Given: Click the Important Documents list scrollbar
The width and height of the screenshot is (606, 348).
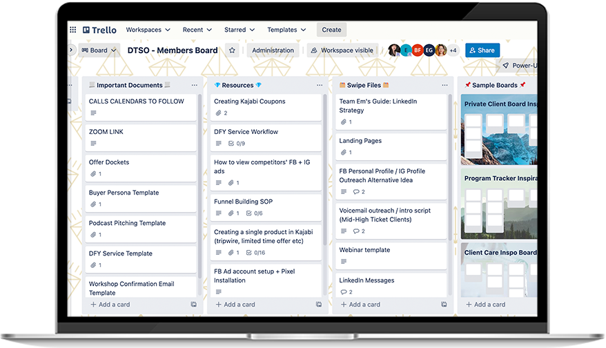Looking at the screenshot, I should (199, 186).
